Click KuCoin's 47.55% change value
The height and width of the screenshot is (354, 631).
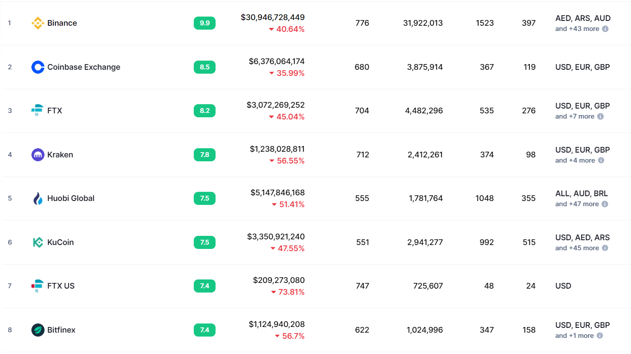pyautogui.click(x=291, y=248)
